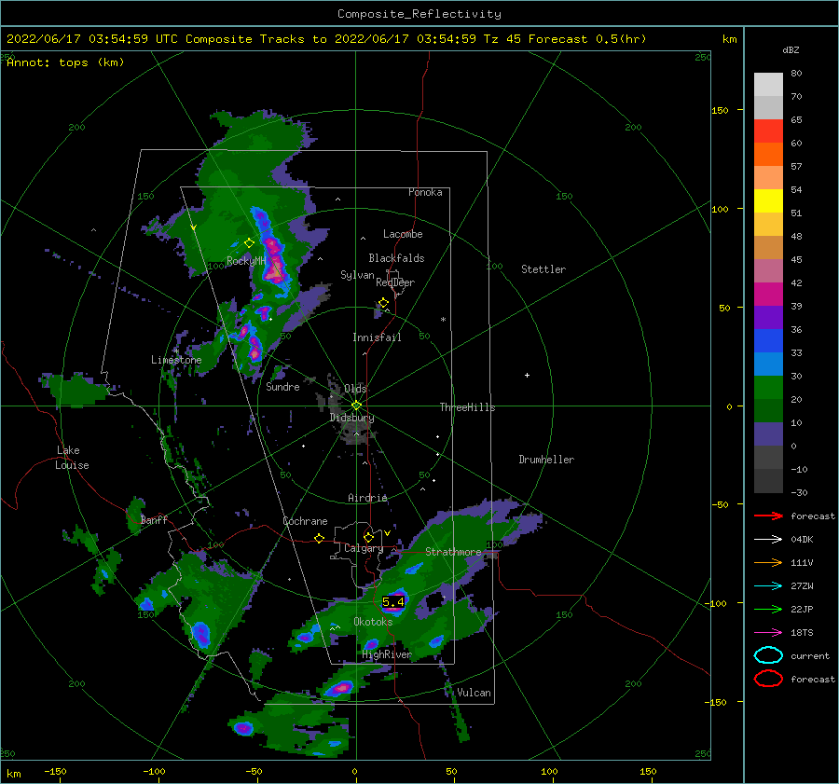Click the cyan current ellipse in legend

click(768, 655)
